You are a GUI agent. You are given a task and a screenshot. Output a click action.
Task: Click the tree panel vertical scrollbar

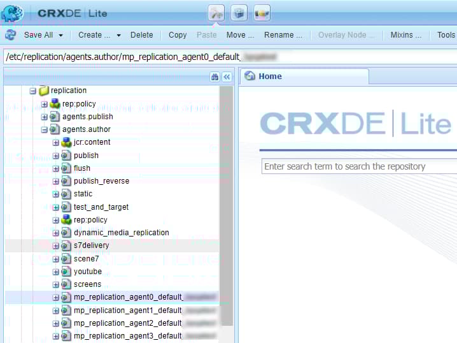pyautogui.click(x=226, y=205)
